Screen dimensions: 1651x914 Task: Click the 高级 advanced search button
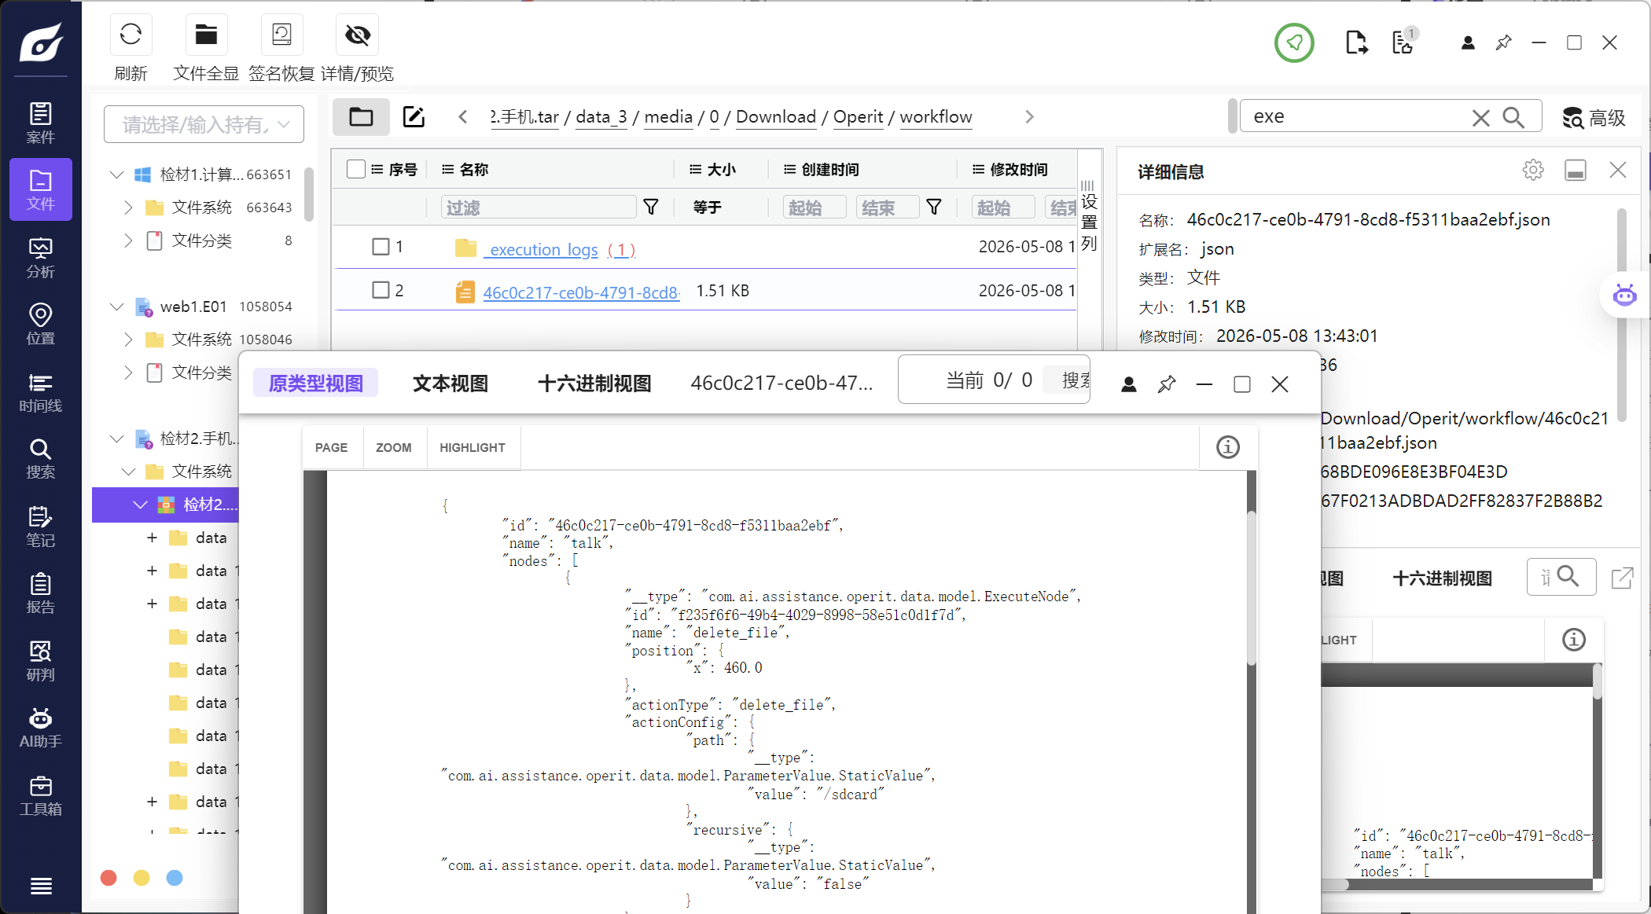click(1594, 118)
